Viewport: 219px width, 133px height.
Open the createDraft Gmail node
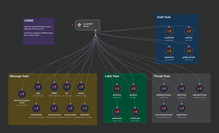click(169, 31)
